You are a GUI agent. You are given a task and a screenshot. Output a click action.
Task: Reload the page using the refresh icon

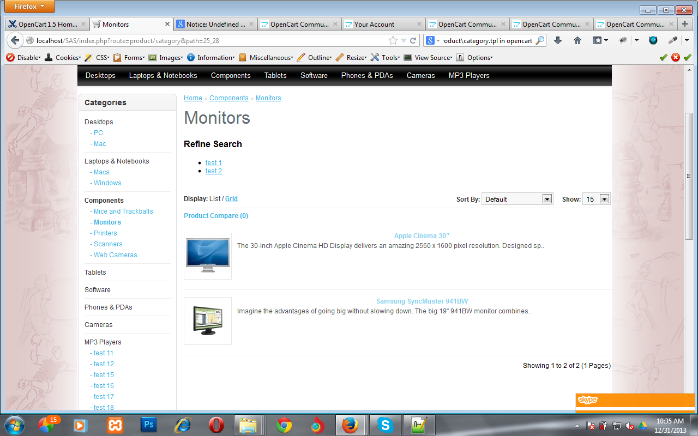pyautogui.click(x=413, y=40)
